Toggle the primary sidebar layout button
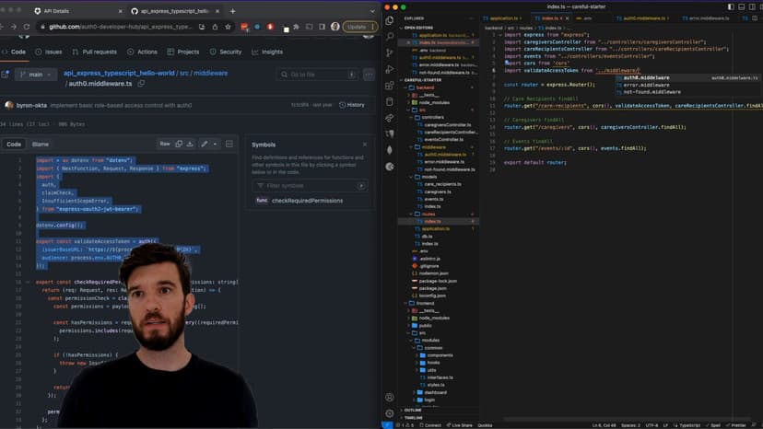This screenshot has width=763, height=429. [731, 6]
